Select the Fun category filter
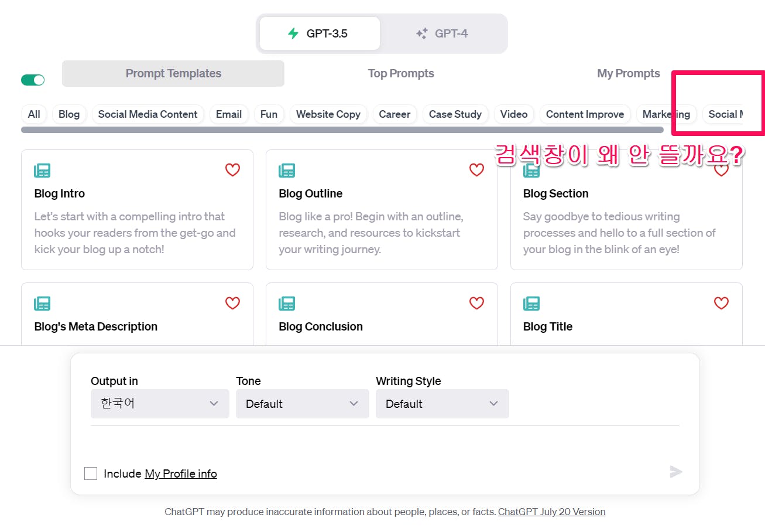Screen dimensions: 765x528 coord(269,114)
